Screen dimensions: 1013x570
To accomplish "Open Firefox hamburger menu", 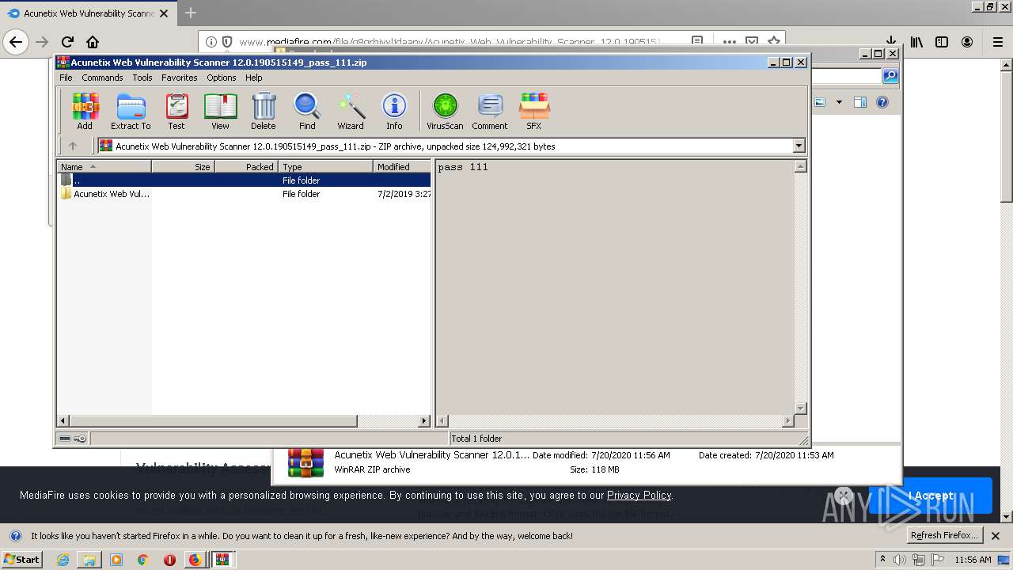I will tap(997, 42).
